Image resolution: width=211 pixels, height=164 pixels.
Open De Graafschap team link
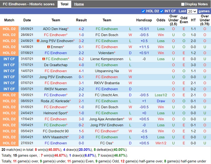[x=56, y=65]
